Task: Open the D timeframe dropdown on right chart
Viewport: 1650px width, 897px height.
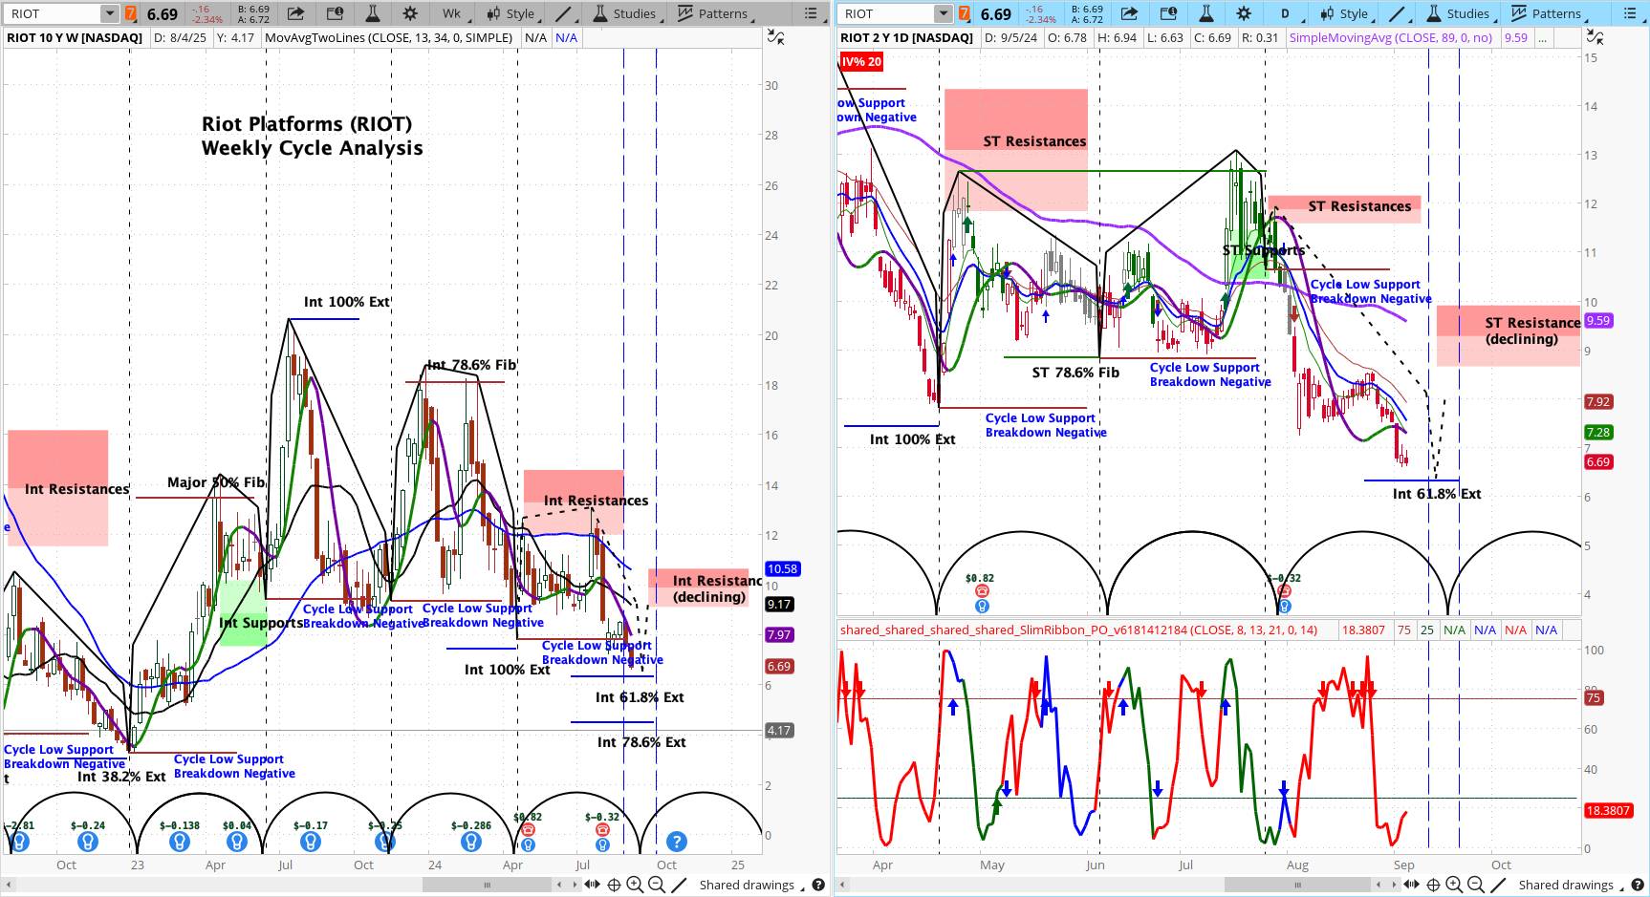Action: (1285, 13)
